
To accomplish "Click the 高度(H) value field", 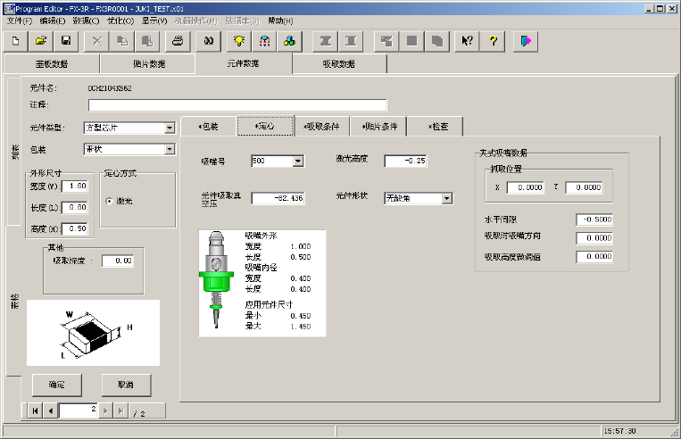I will 75,228.
